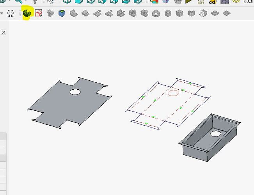The height and width of the screenshot is (195, 254).
Task: Click the first gray stacked-sheets relief icon
Action: 133,13
